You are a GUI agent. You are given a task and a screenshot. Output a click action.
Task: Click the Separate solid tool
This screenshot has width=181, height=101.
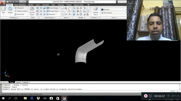point(51,14)
